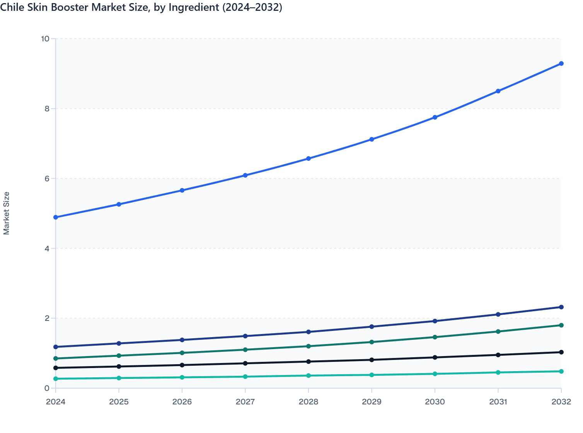The height and width of the screenshot is (433, 583).
Task: Click the 2028 label on the x-axis
Action: (x=308, y=402)
